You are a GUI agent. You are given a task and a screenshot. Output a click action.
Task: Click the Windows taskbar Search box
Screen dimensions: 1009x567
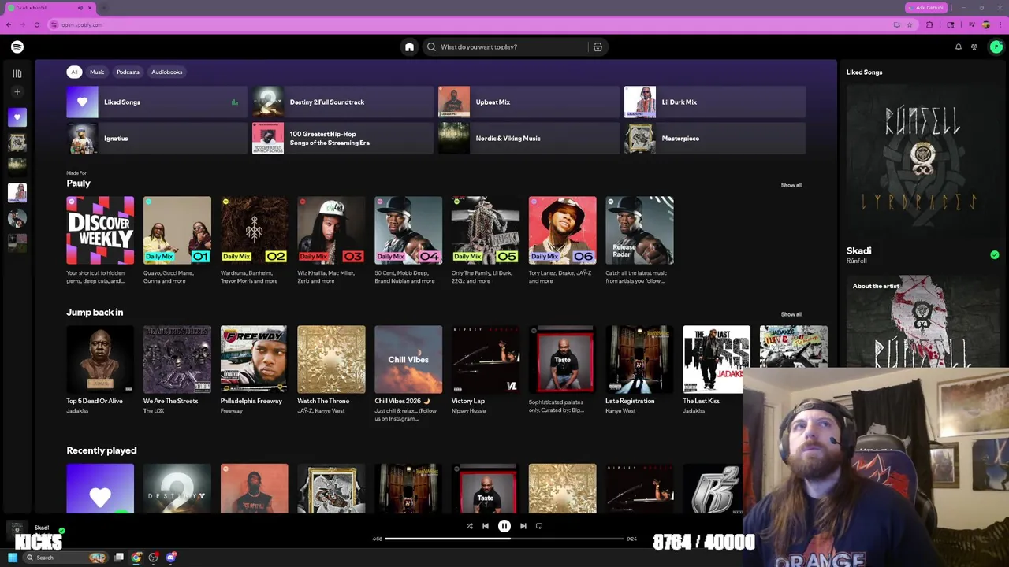[x=66, y=558]
